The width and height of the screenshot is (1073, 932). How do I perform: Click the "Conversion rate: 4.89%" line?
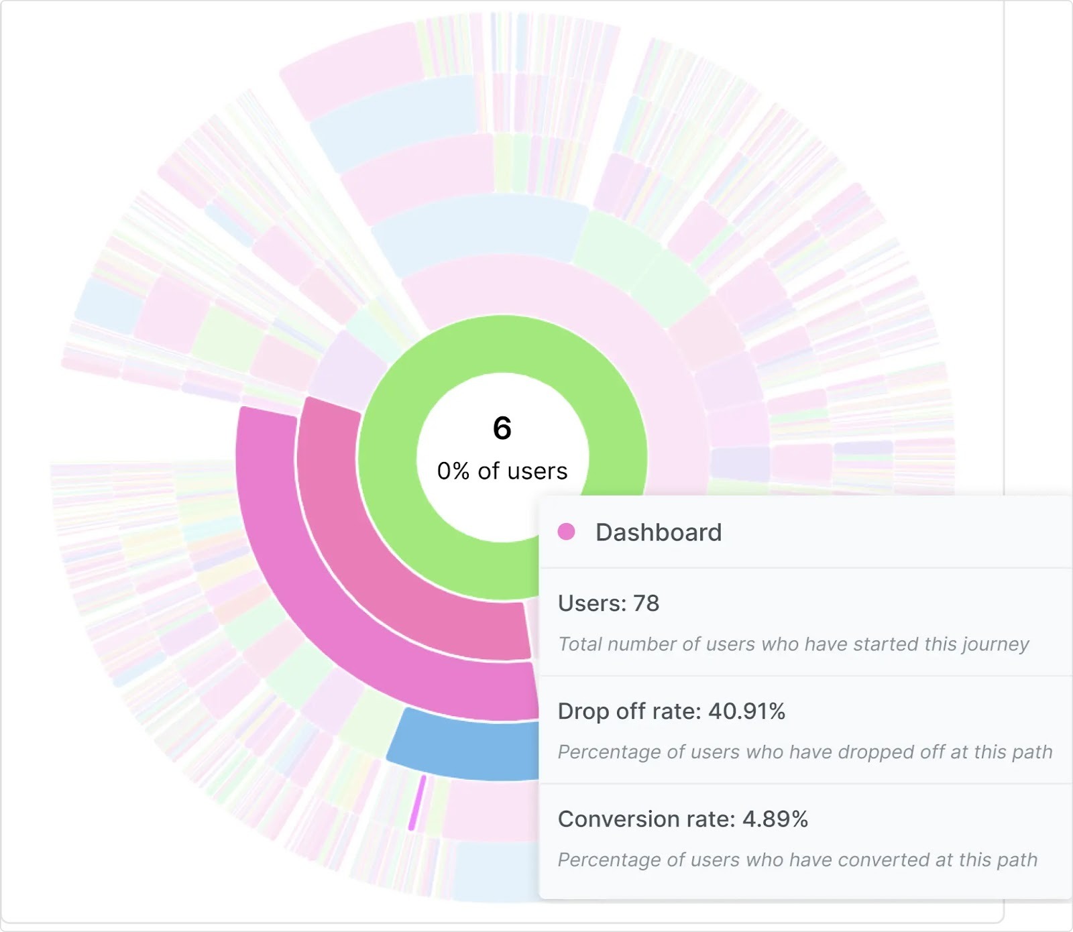point(683,819)
